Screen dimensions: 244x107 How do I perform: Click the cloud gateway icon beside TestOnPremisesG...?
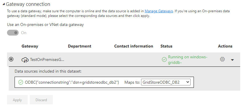coord(25,60)
